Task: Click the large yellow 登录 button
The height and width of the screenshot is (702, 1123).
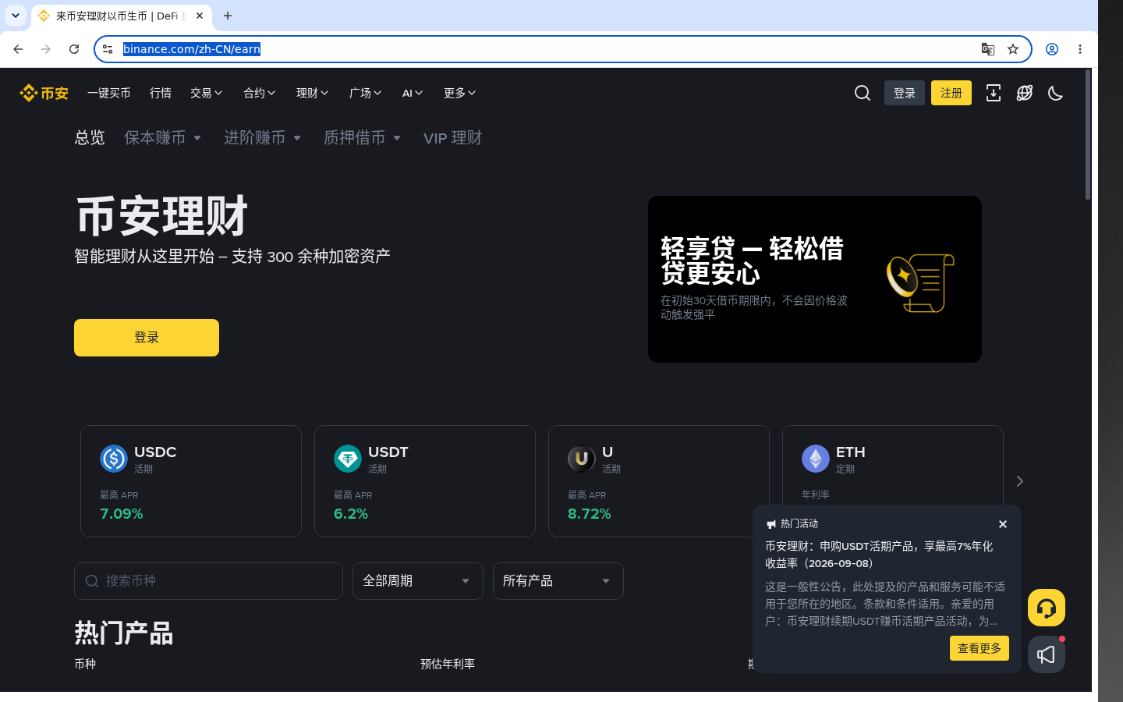Action: click(x=147, y=338)
